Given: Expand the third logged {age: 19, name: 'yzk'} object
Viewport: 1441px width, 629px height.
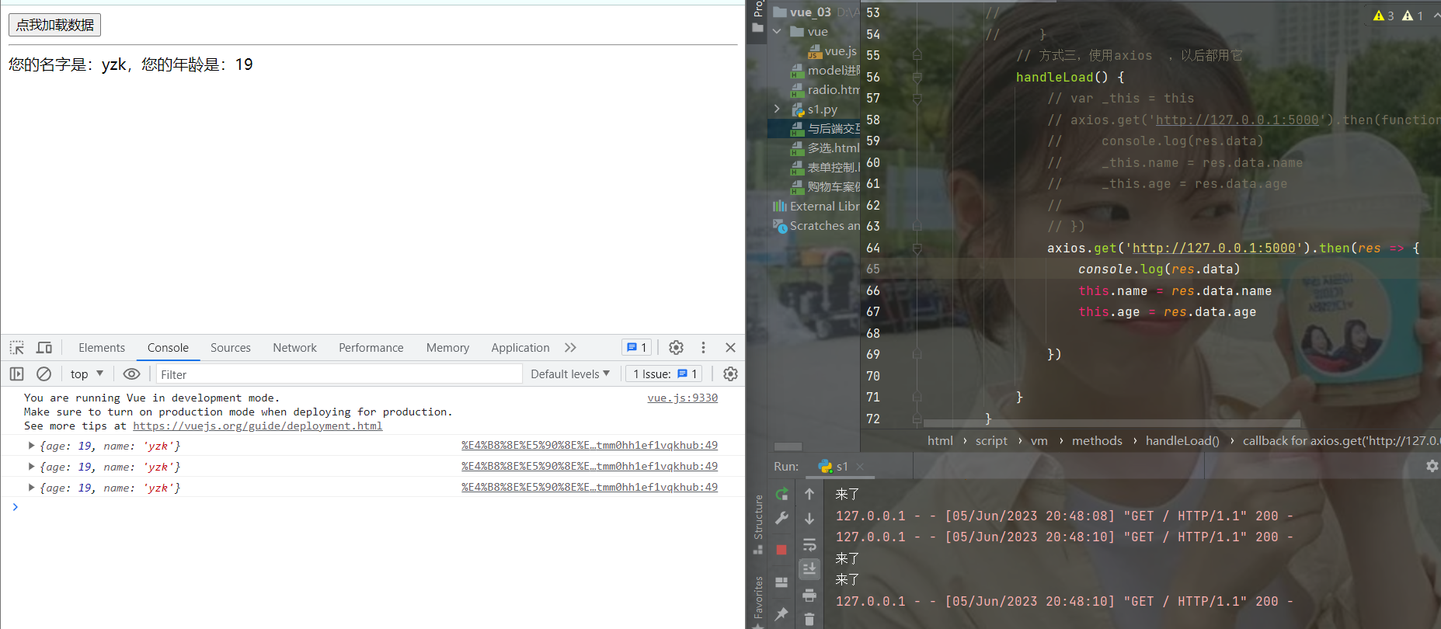Looking at the screenshot, I should tap(31, 488).
